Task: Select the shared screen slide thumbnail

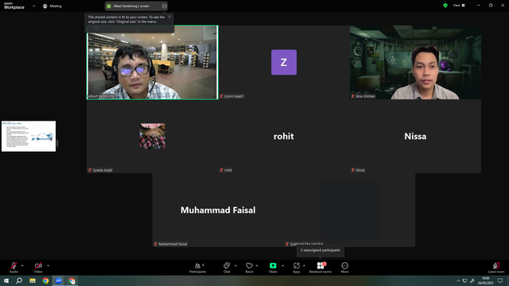Action: 29,136
